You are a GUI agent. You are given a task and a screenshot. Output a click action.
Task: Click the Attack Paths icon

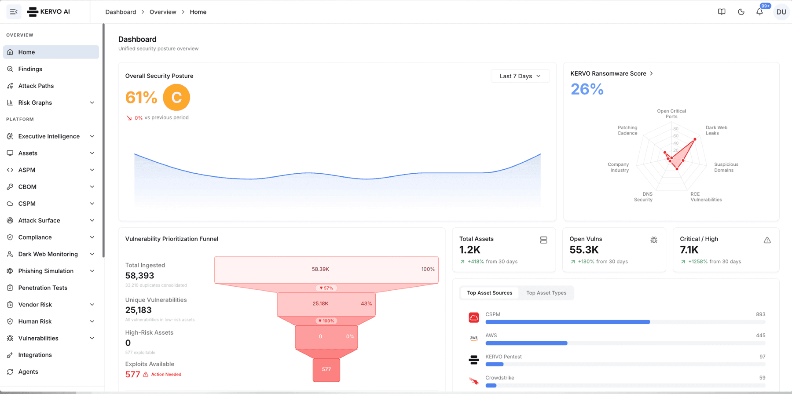click(x=10, y=86)
